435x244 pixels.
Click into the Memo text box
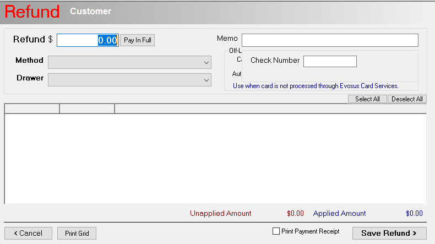(330, 40)
